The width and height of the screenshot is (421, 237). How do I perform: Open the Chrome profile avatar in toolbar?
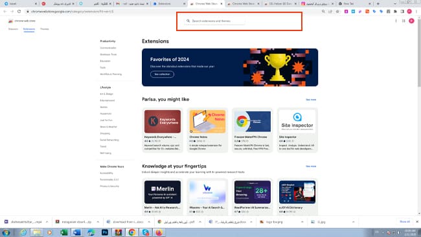(409, 11)
